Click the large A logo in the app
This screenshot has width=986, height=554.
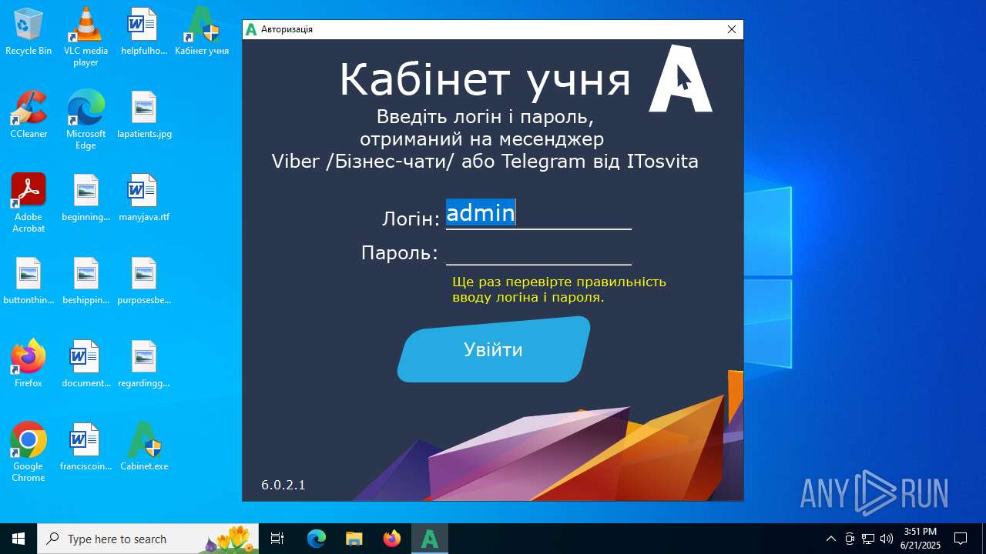(x=680, y=78)
